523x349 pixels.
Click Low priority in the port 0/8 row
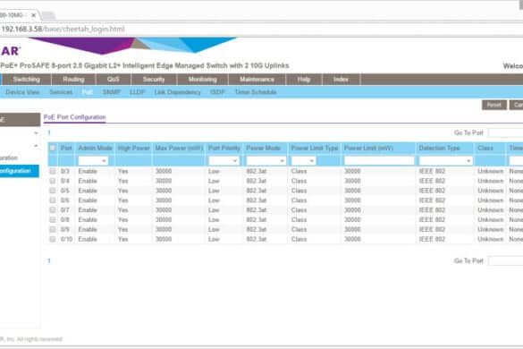[x=214, y=220]
